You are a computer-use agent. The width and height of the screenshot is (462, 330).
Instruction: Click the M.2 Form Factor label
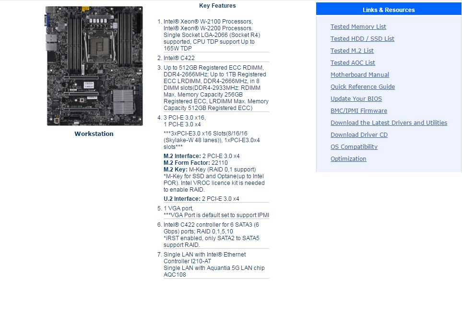click(x=187, y=163)
